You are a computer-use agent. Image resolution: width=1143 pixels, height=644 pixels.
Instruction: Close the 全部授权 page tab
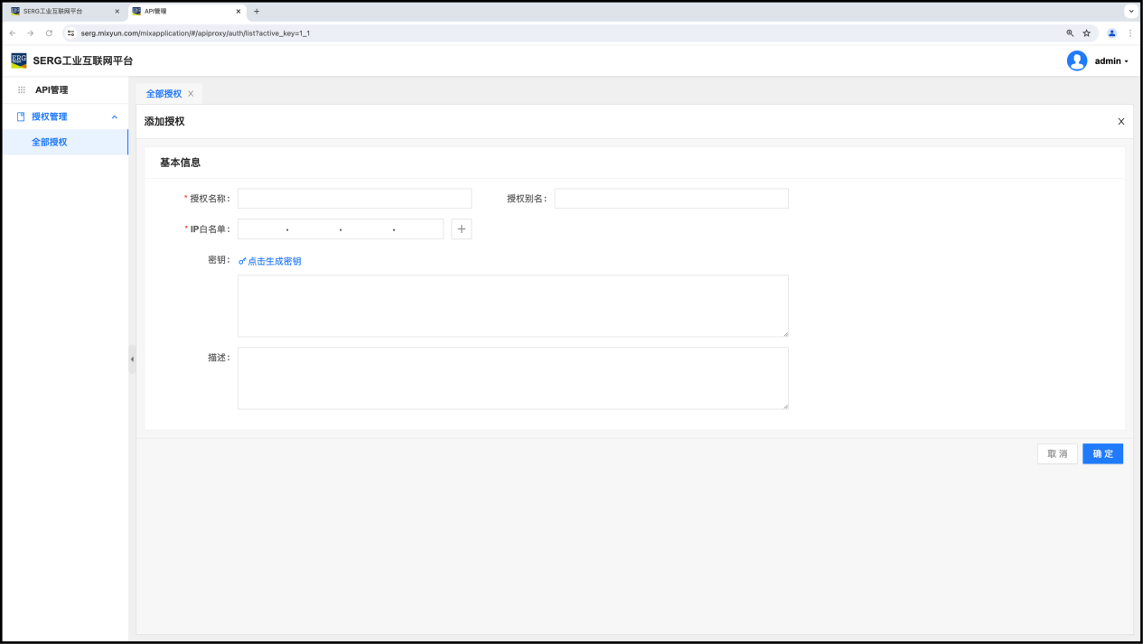[191, 94]
